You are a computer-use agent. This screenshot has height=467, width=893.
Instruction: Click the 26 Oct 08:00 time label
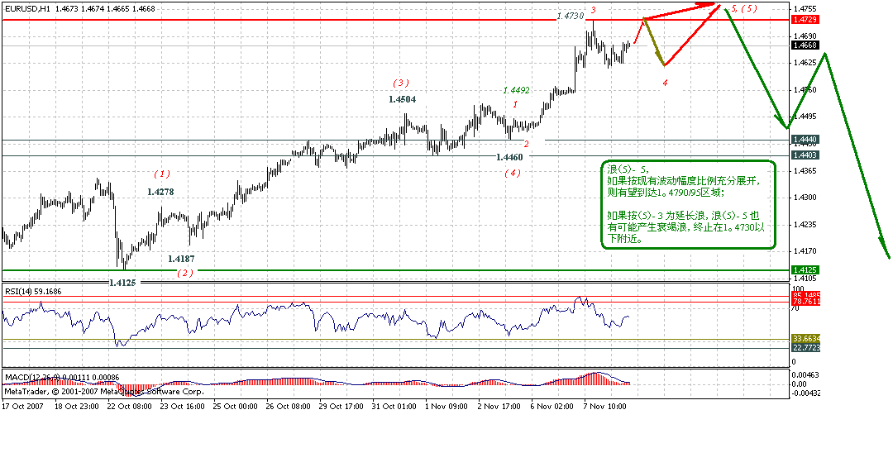click(289, 407)
